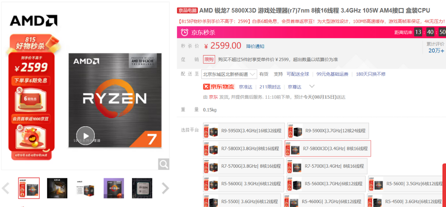Viewport: 446px width, 207px height.
Task: Select R7-5700X 3.4GHz 8核16线程 option
Action: tap(327, 166)
